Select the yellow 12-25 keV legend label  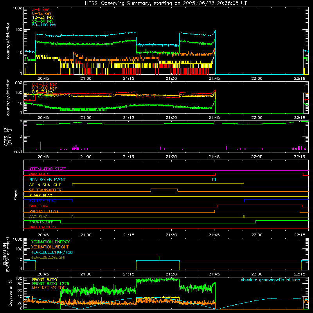[43, 17]
